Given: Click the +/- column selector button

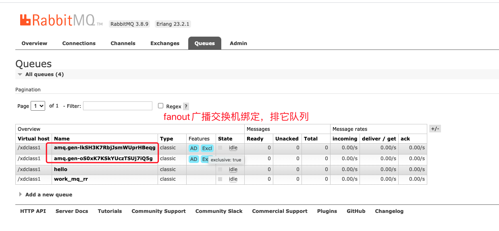Looking at the screenshot, I should (435, 129).
